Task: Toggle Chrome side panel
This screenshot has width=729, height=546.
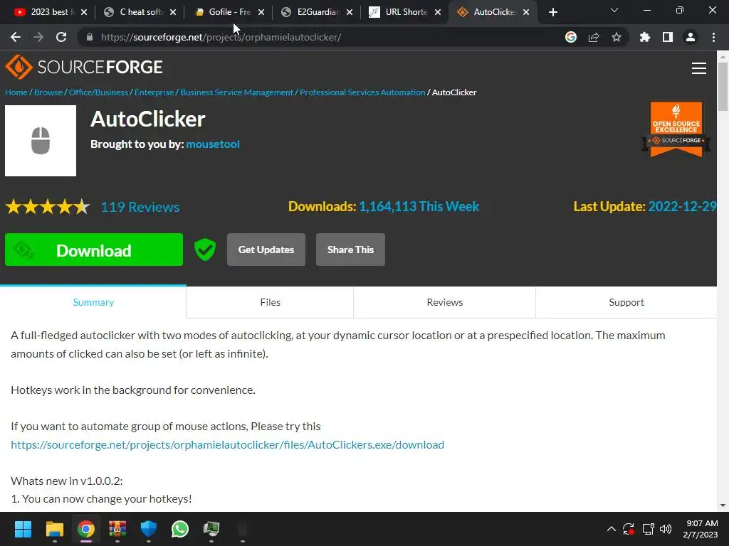Action: [x=668, y=37]
